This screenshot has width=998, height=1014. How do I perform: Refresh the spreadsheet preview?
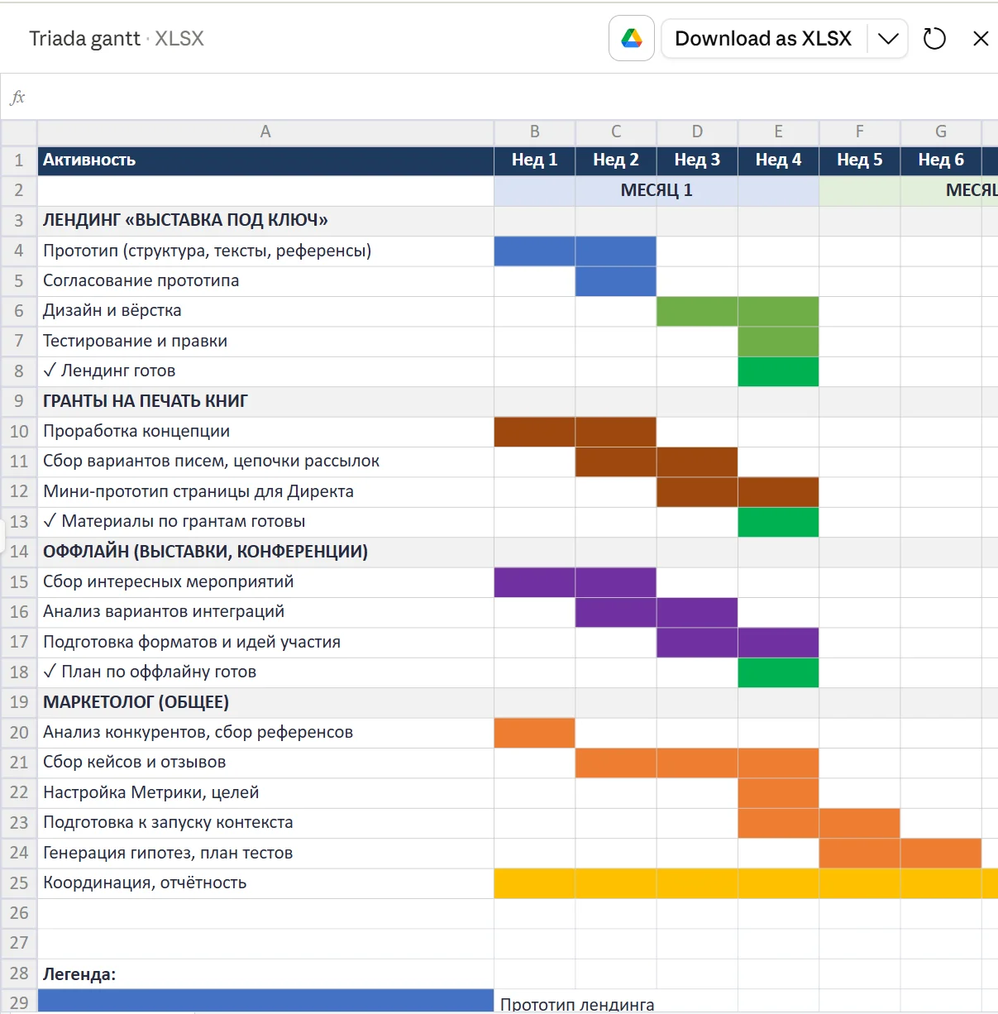934,38
